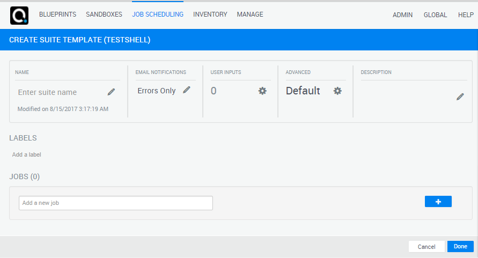The image size is (478, 258).
Task: Open the Help menu
Action: [466, 15]
